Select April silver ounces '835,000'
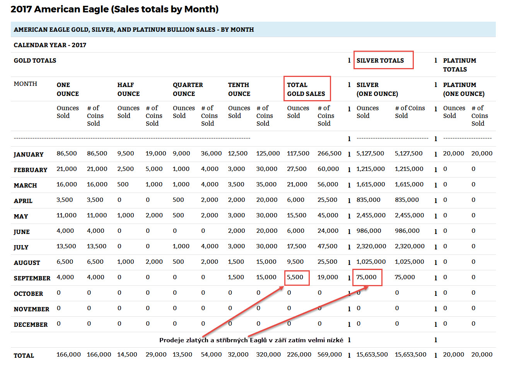Viewport: 514px width, 367px height. [368, 200]
